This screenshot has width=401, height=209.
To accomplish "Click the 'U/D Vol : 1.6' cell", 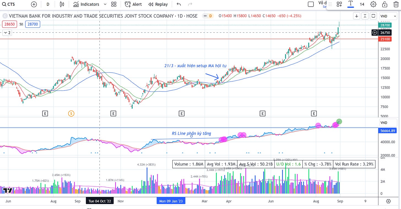I will coord(288,164).
